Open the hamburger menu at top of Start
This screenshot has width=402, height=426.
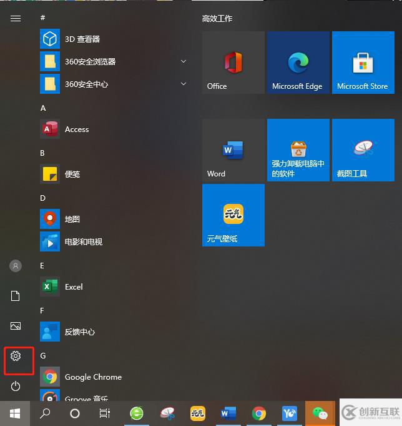(16, 18)
